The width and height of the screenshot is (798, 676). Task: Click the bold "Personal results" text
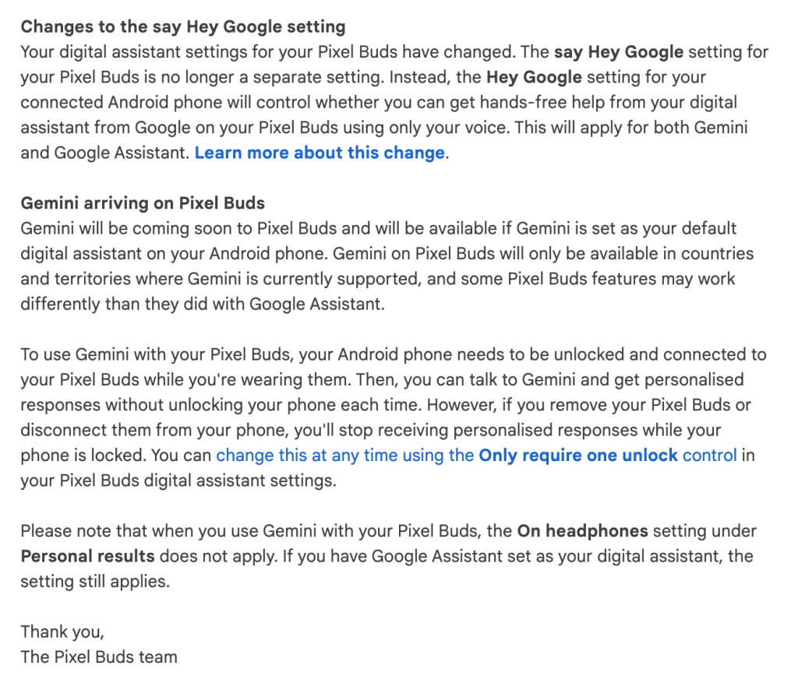(87, 556)
